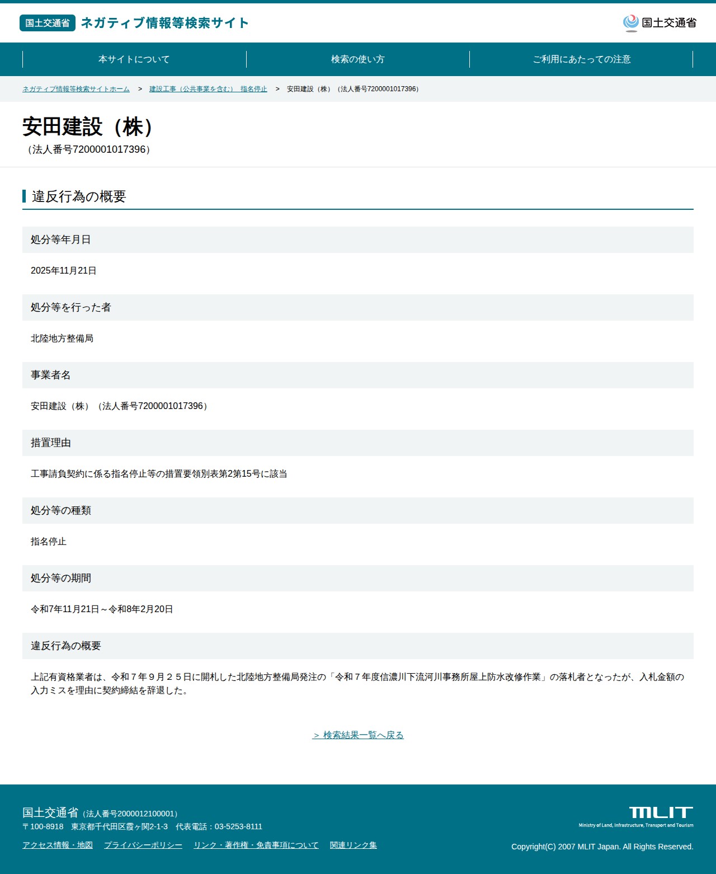The width and height of the screenshot is (716, 874).
Task: Open the 検索の使い方 menu item
Action: (358, 59)
